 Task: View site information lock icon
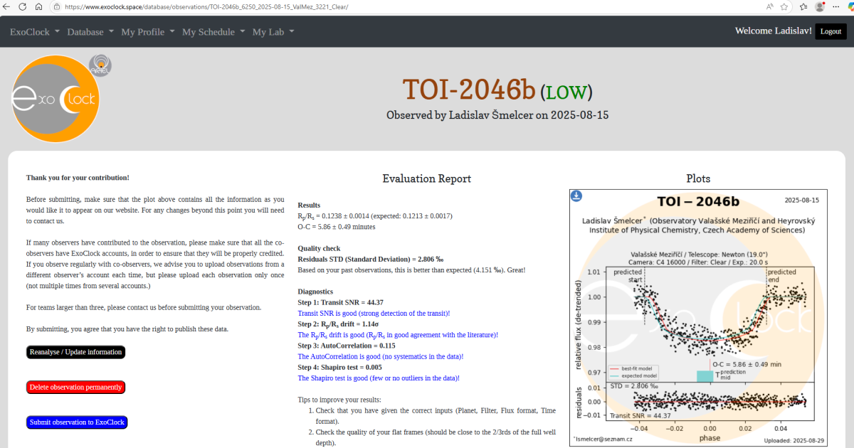[57, 6]
